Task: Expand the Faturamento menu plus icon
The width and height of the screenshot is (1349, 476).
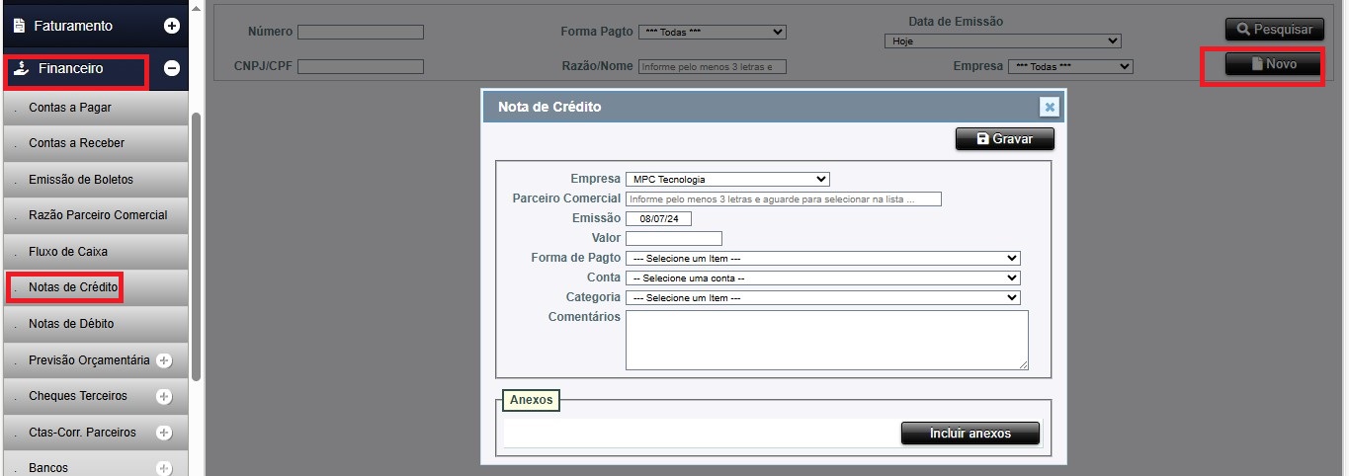Action: [171, 26]
